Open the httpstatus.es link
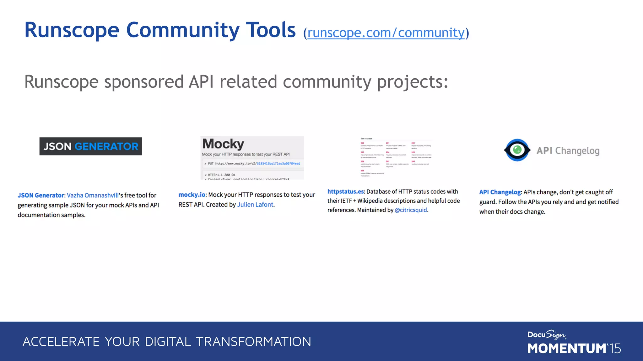 (345, 191)
